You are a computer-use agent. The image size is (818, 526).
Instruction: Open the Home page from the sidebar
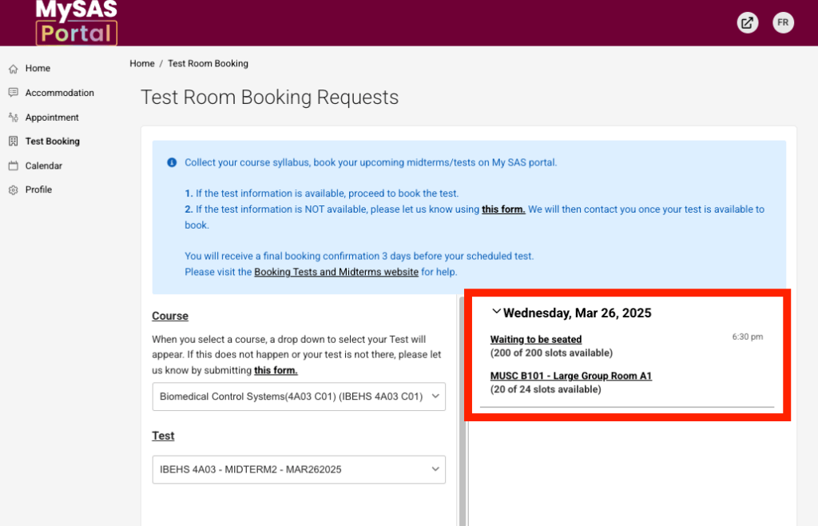point(38,68)
